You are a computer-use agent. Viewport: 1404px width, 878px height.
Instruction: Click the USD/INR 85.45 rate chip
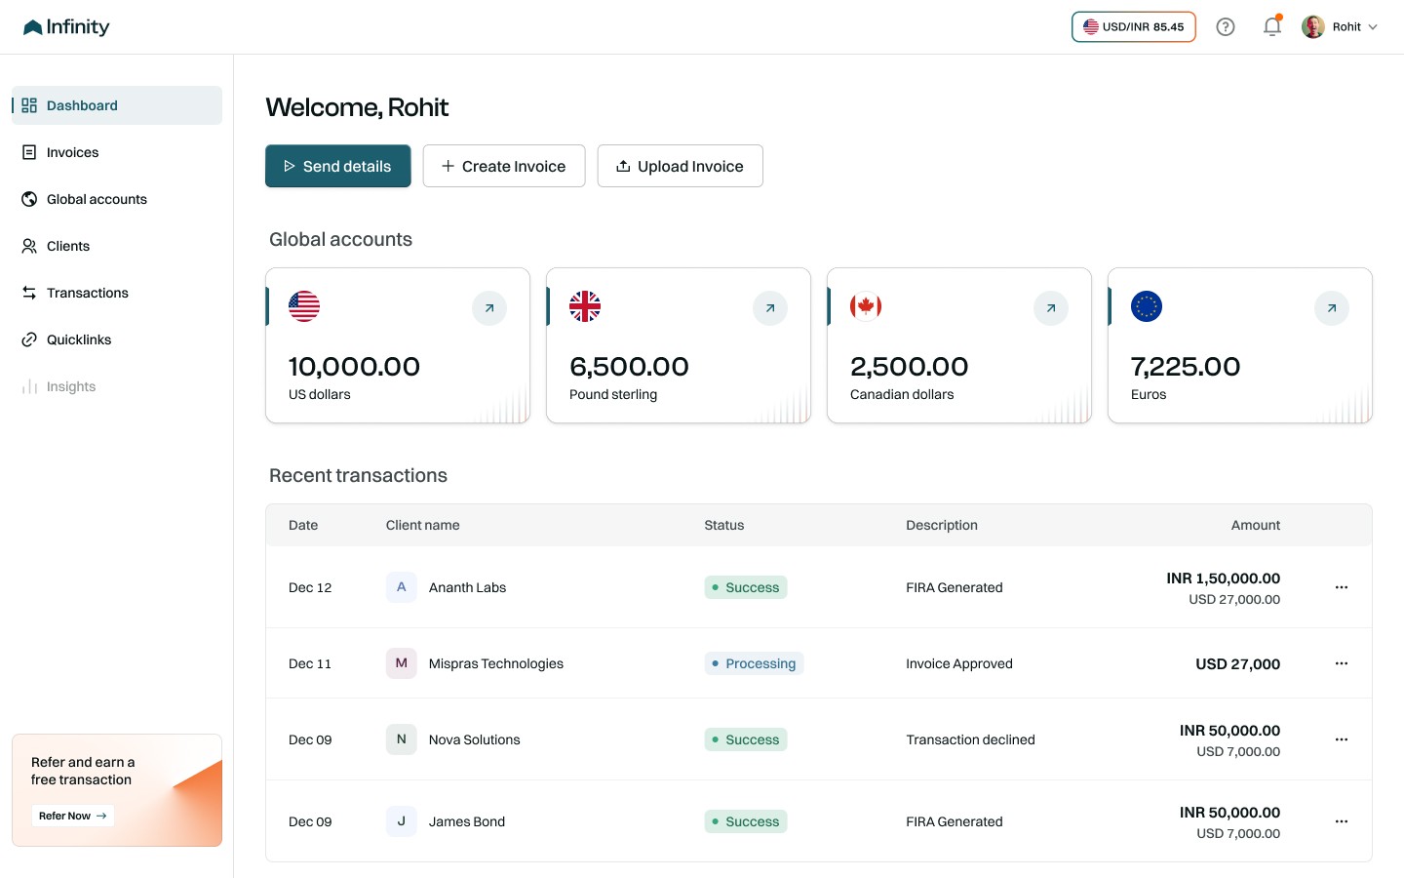1133,26
